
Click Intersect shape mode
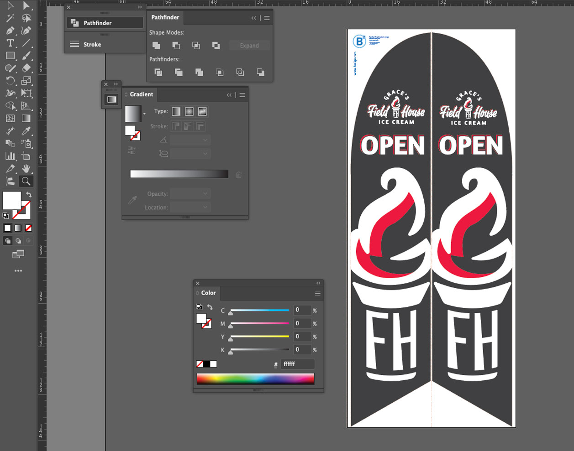coord(196,46)
